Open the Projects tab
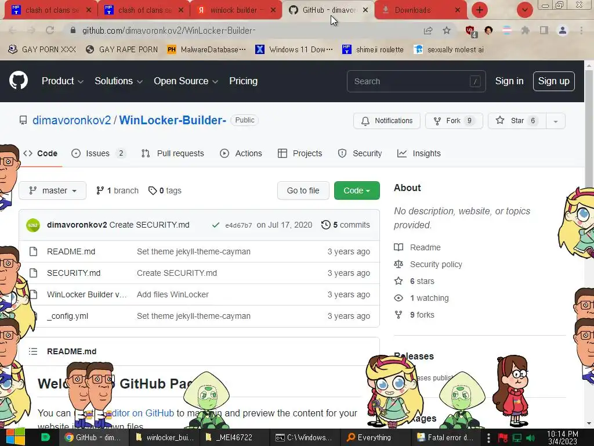The height and width of the screenshot is (446, 594). (300, 153)
